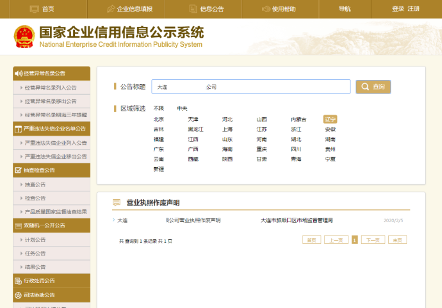442x308 pixels.
Task: Open 使用帮助 menu item
Action: tap(284, 9)
